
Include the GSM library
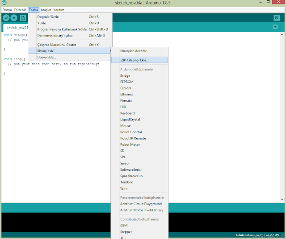(x=139, y=226)
